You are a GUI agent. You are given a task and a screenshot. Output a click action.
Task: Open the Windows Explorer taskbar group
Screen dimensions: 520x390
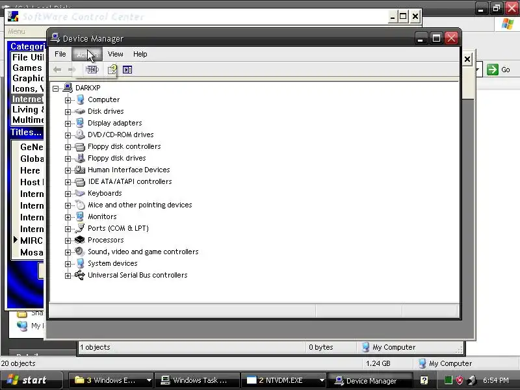point(110,380)
